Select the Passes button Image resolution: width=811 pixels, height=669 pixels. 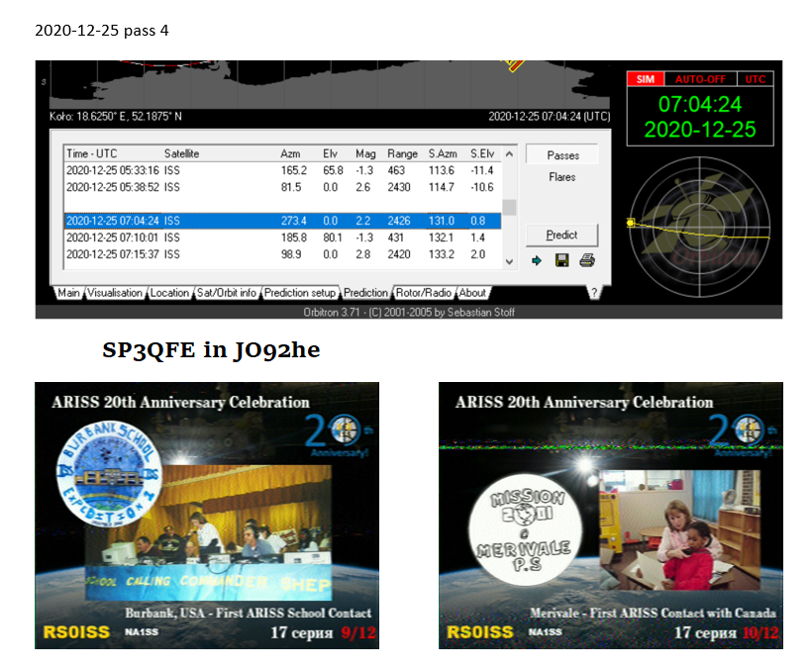pos(562,155)
